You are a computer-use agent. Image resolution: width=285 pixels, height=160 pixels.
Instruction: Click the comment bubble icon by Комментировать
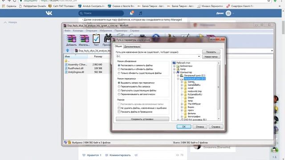pyautogui.click(x=107, y=155)
